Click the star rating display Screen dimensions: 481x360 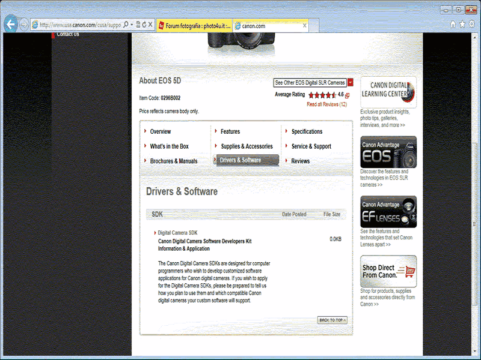322,95
